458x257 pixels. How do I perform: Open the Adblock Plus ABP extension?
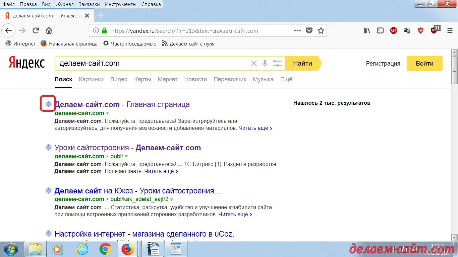pyautogui.click(x=394, y=31)
